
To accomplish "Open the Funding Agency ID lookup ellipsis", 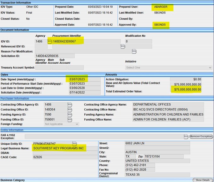I will [x=69, y=115].
